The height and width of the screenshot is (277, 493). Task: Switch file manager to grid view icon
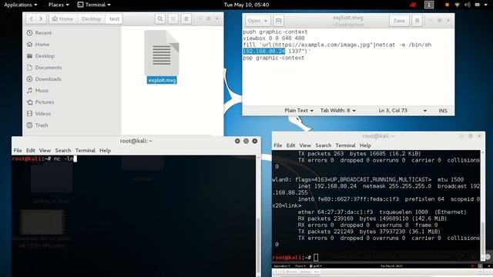[x=173, y=18]
